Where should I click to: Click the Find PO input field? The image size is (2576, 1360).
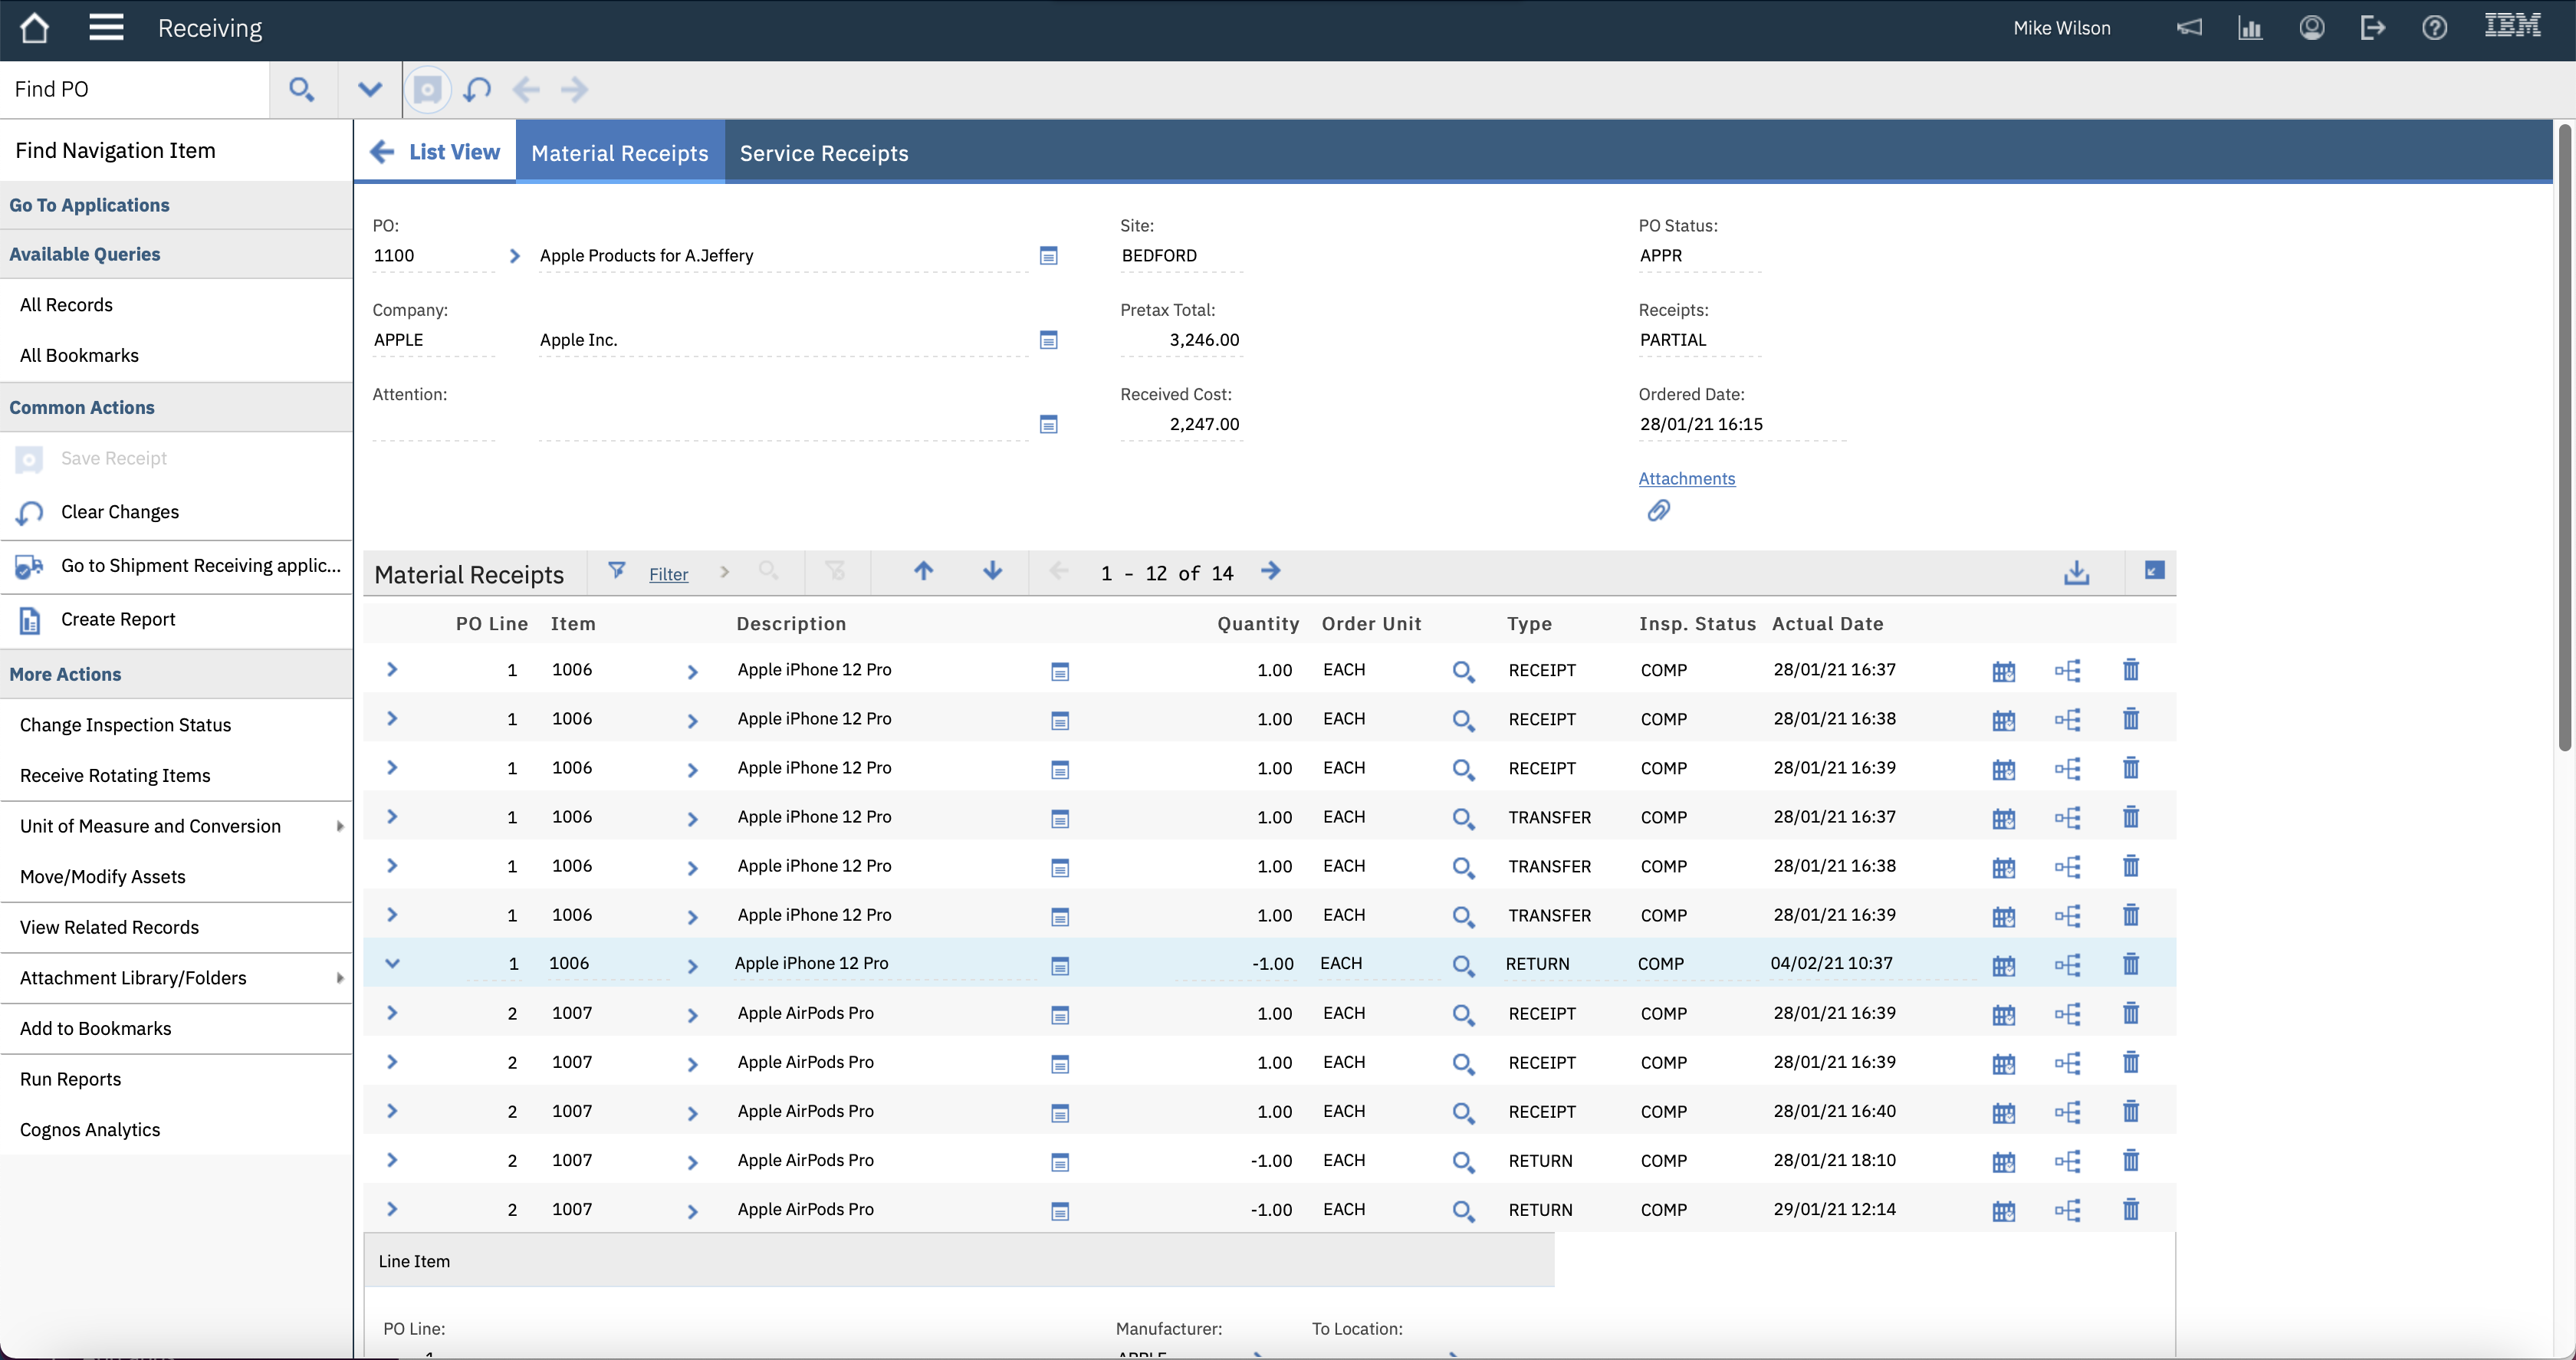(135, 90)
